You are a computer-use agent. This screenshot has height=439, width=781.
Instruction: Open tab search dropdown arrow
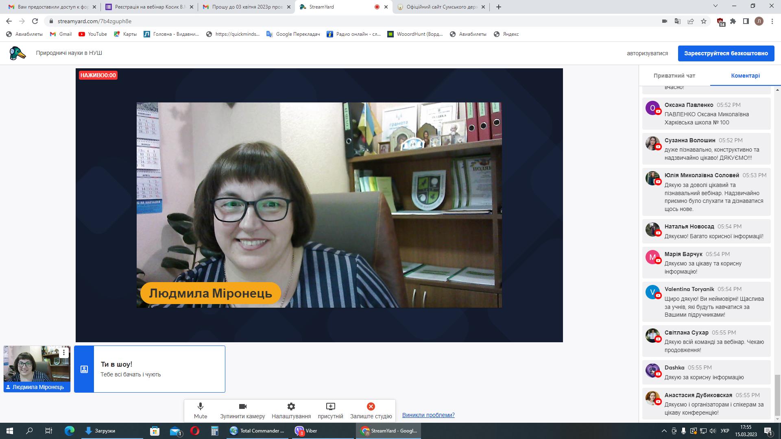point(716,6)
